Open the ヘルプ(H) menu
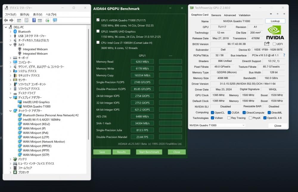The height and width of the screenshot is (192, 298). [51, 14]
